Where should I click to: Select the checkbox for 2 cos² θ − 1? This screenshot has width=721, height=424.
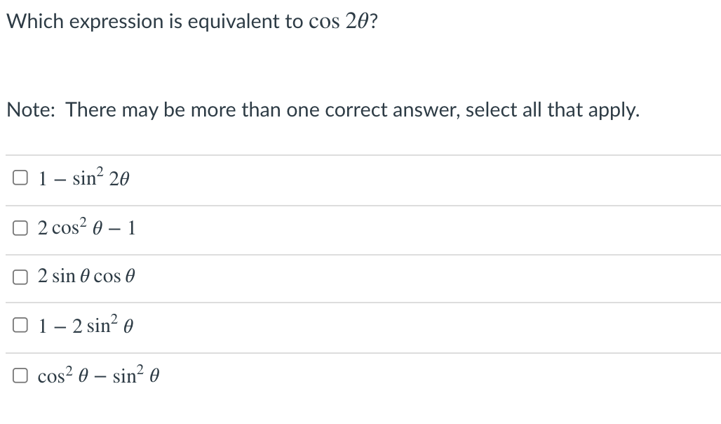[x=20, y=227]
